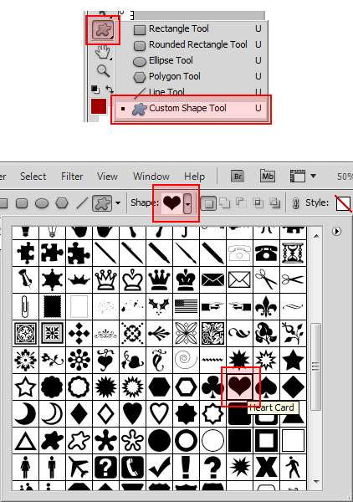Select the outline triangle shape
The width and height of the screenshot is (353, 502).
[x=25, y=440]
